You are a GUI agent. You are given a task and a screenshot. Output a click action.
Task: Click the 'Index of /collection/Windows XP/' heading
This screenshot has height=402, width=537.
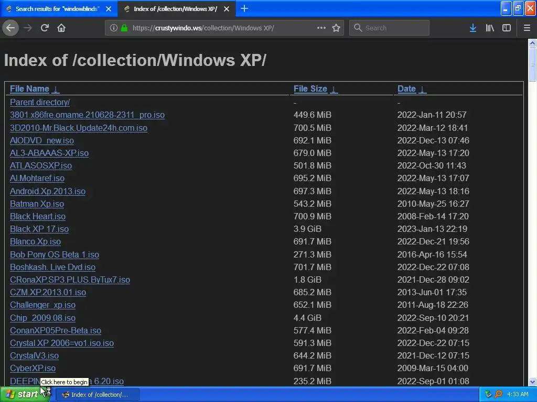click(135, 60)
